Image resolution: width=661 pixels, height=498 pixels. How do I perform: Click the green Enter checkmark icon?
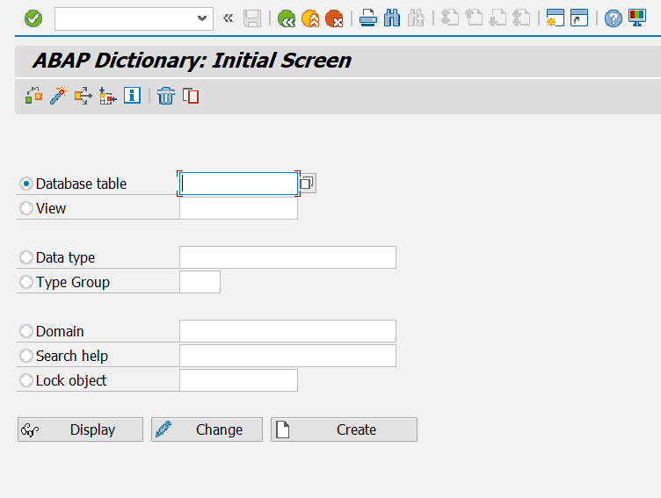(33, 18)
